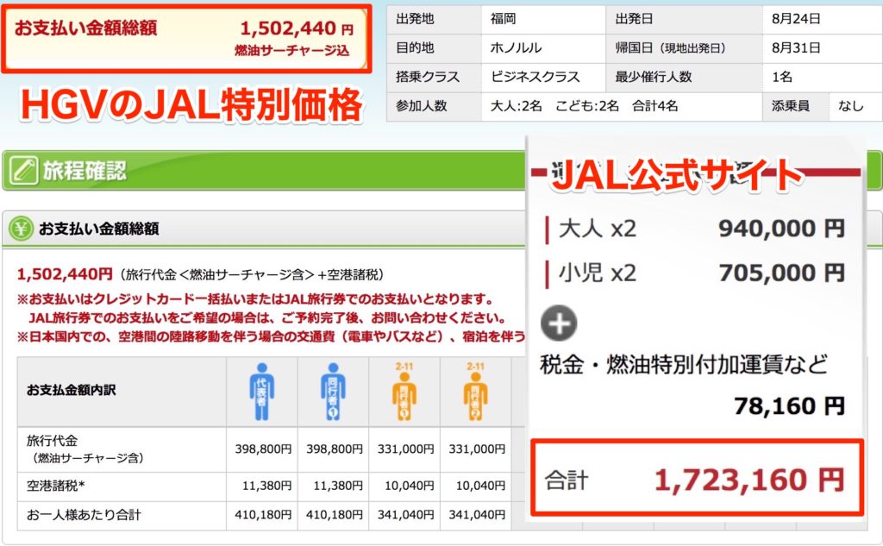Click child 2's 10,040円 airport tax

(x=479, y=486)
